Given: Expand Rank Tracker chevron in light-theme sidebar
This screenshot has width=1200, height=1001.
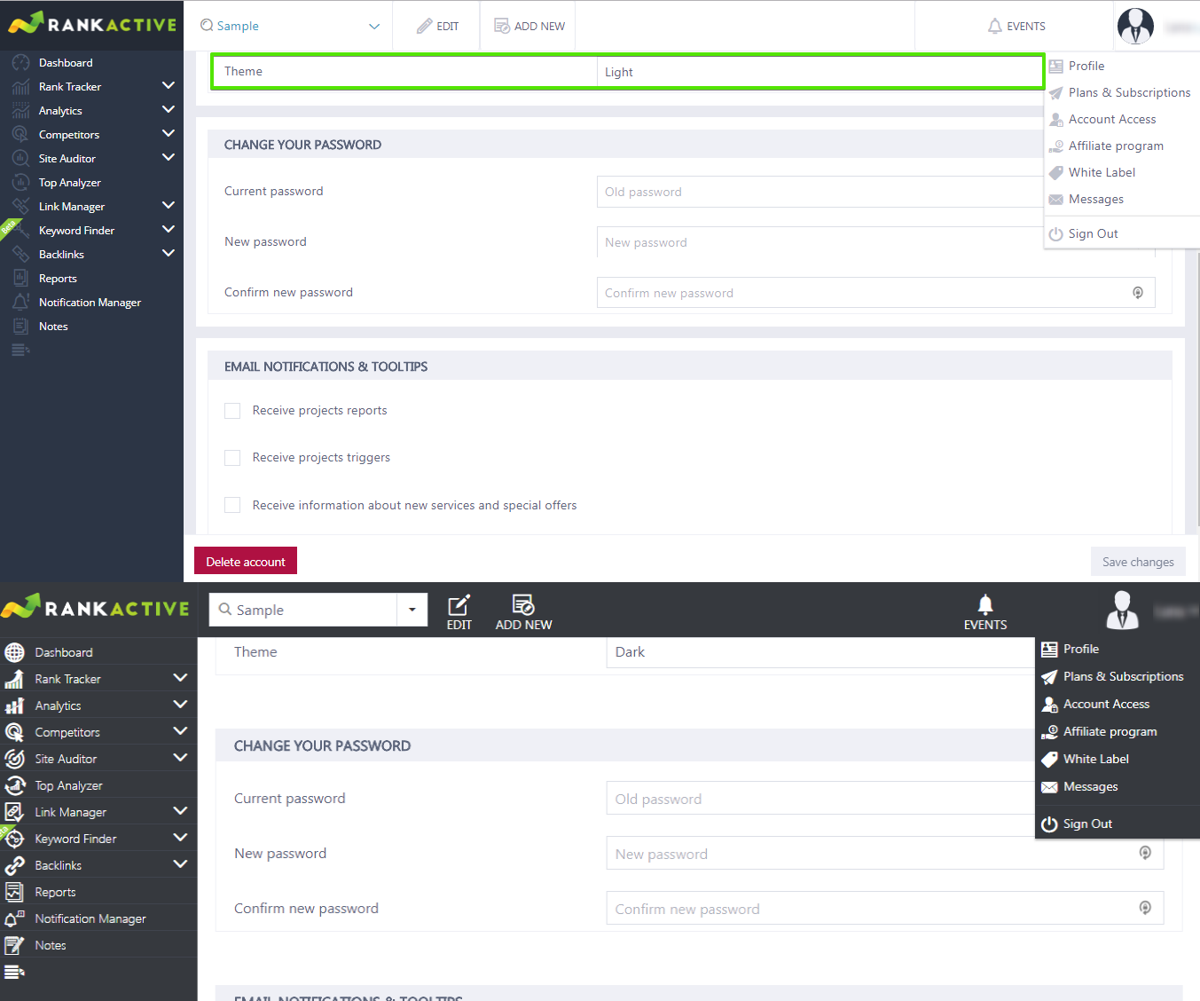Looking at the screenshot, I should coord(169,86).
